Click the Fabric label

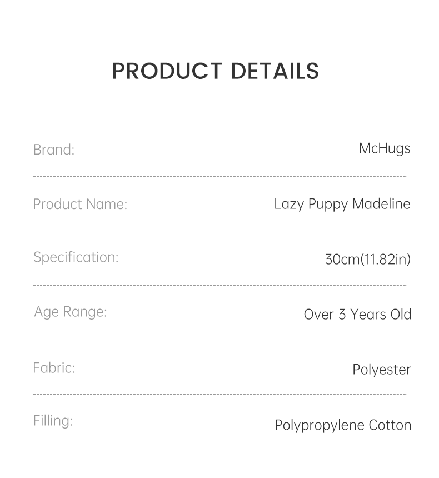click(x=54, y=367)
